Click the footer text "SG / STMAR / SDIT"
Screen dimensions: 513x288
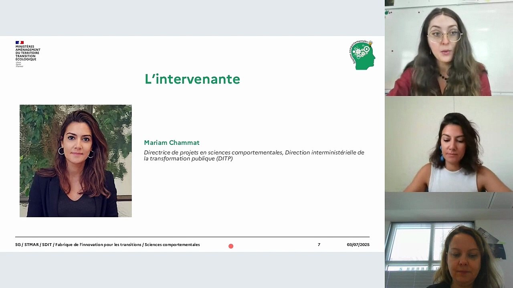pyautogui.click(x=34, y=245)
